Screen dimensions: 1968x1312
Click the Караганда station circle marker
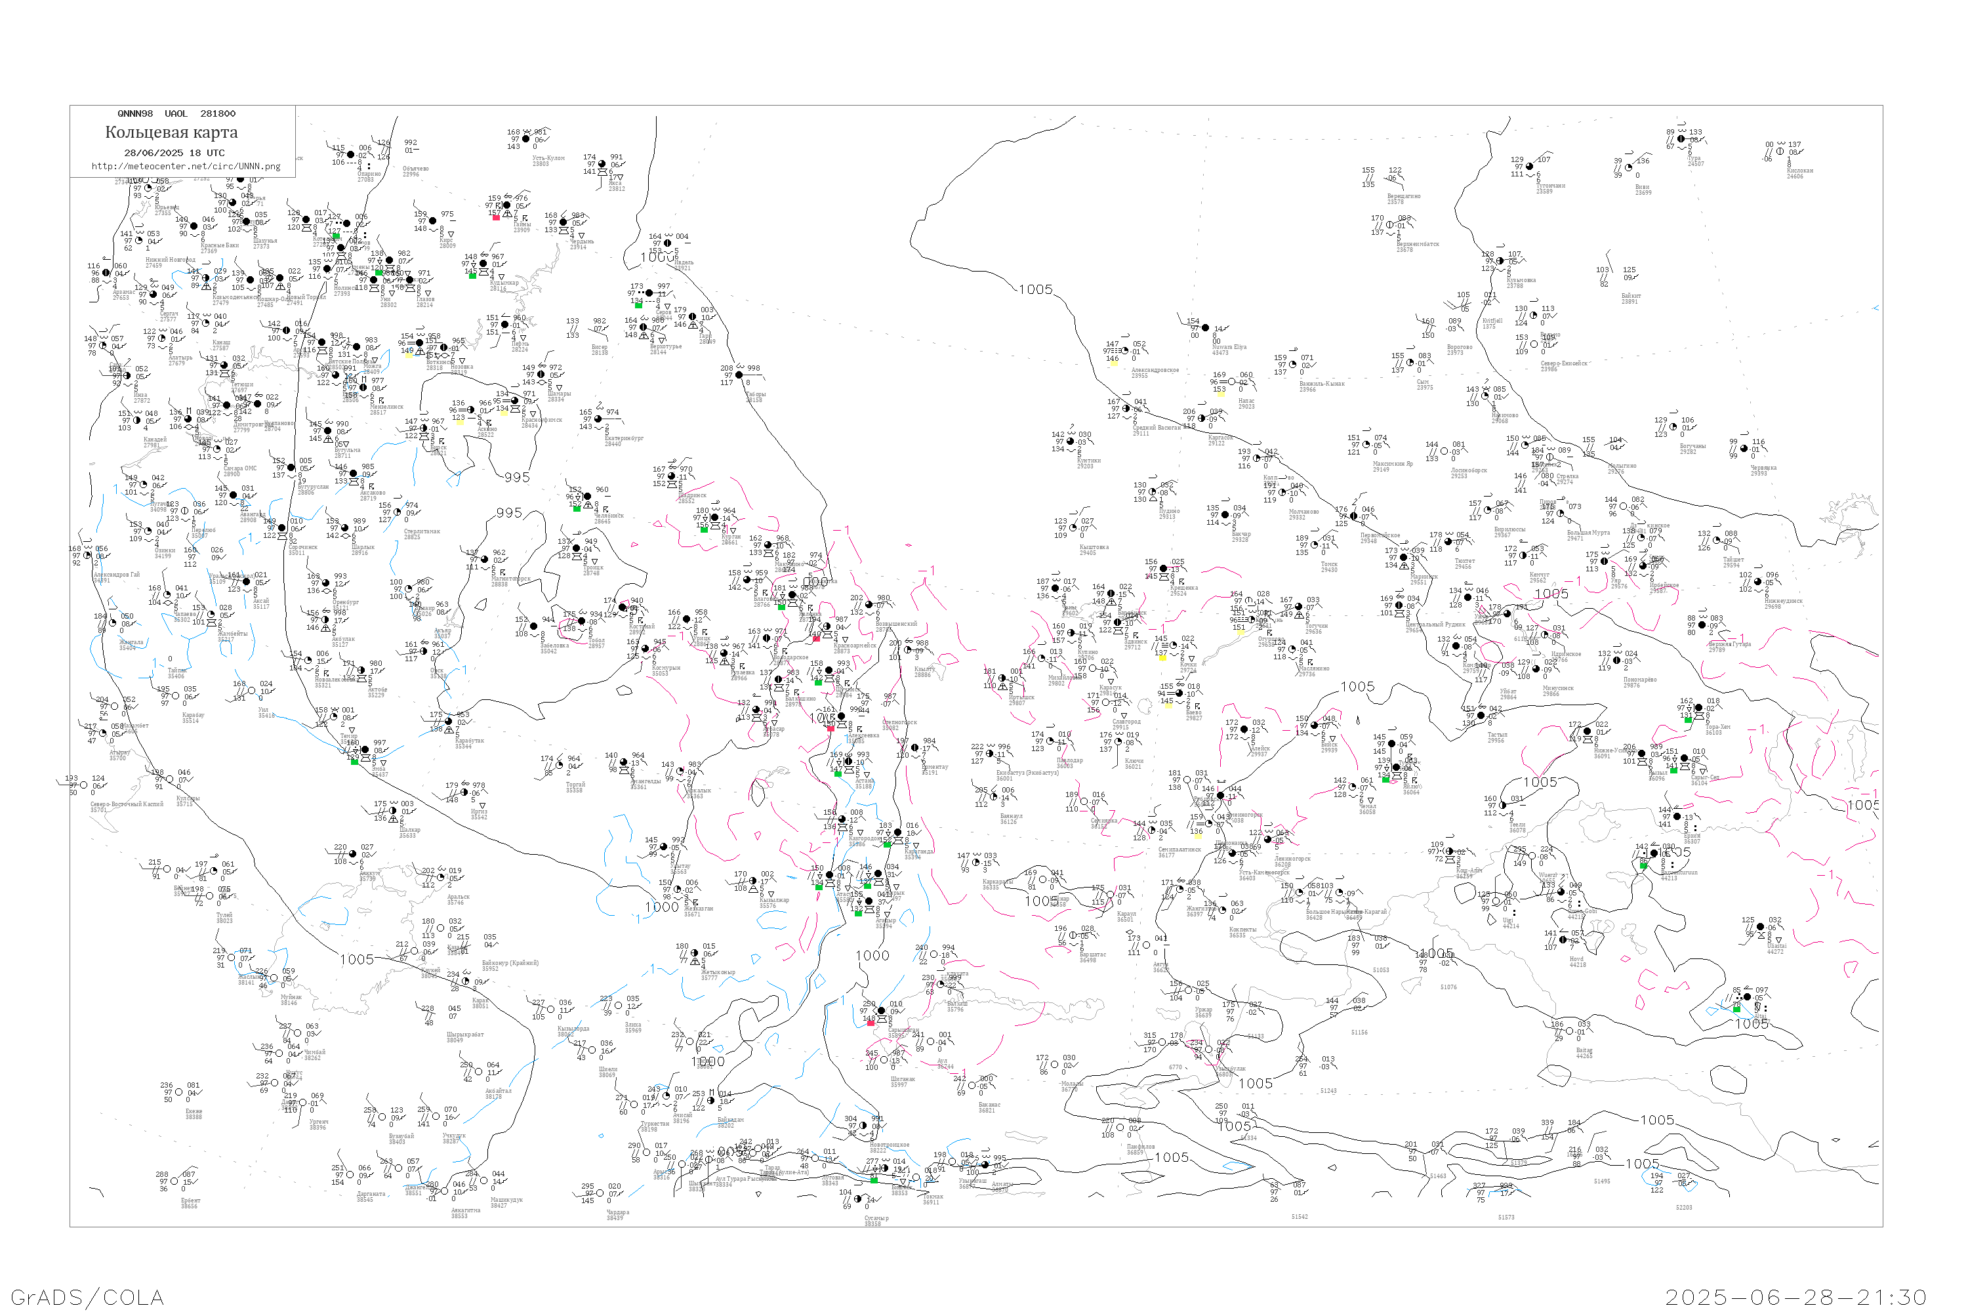point(899,833)
